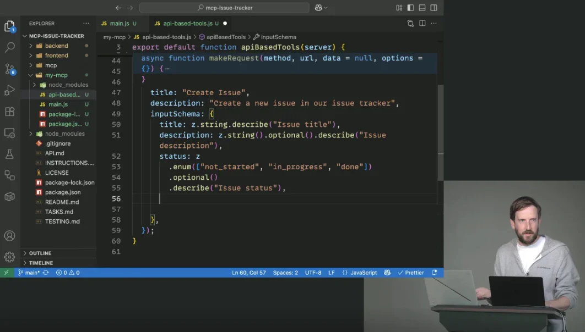585x332 pixels.
Task: Switch to the main.js tab
Action: (120, 23)
